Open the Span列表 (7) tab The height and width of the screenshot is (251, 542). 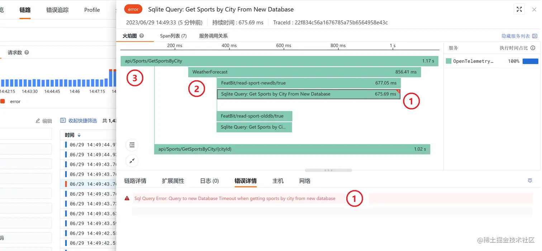coord(173,36)
